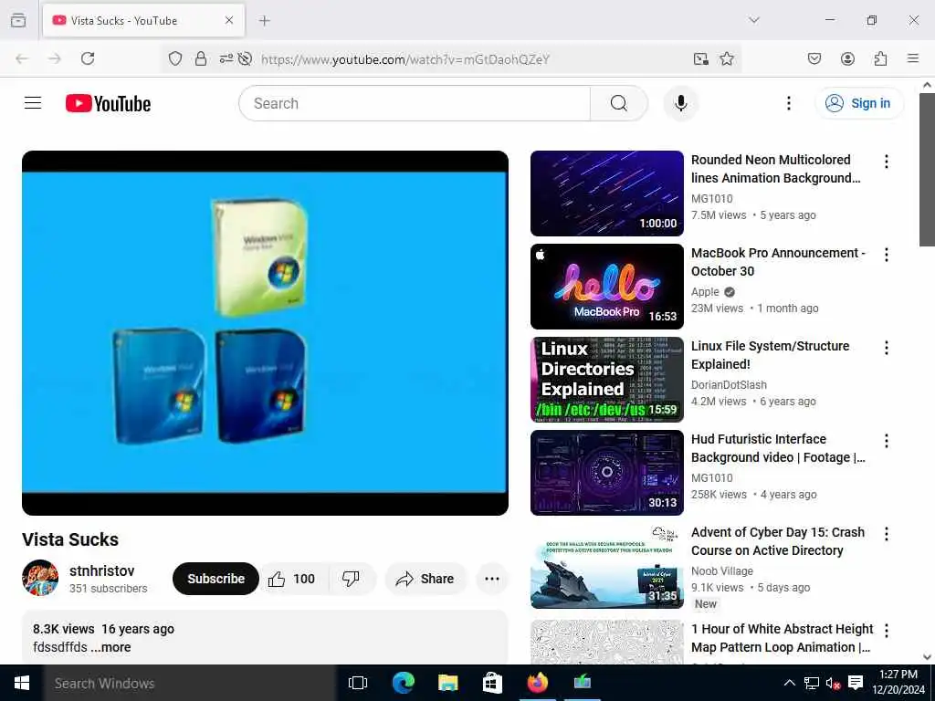Open Apple channel name under MacBook video
935x701 pixels.
(x=705, y=292)
